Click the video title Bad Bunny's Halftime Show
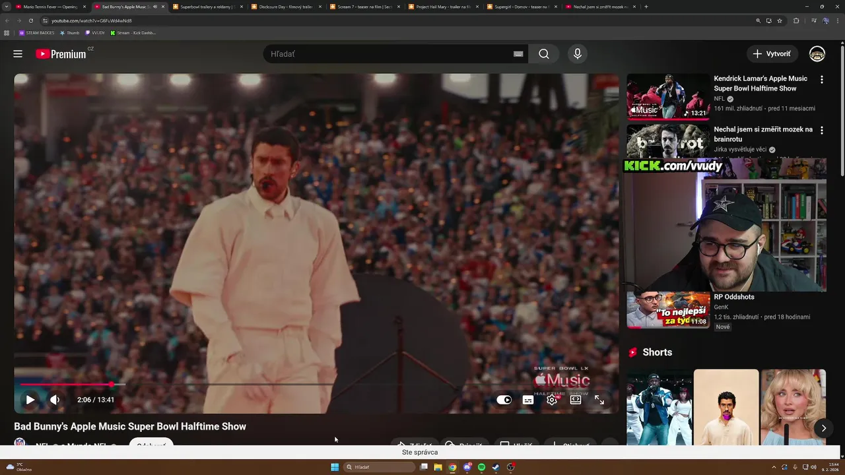This screenshot has height=475, width=845. (x=130, y=427)
